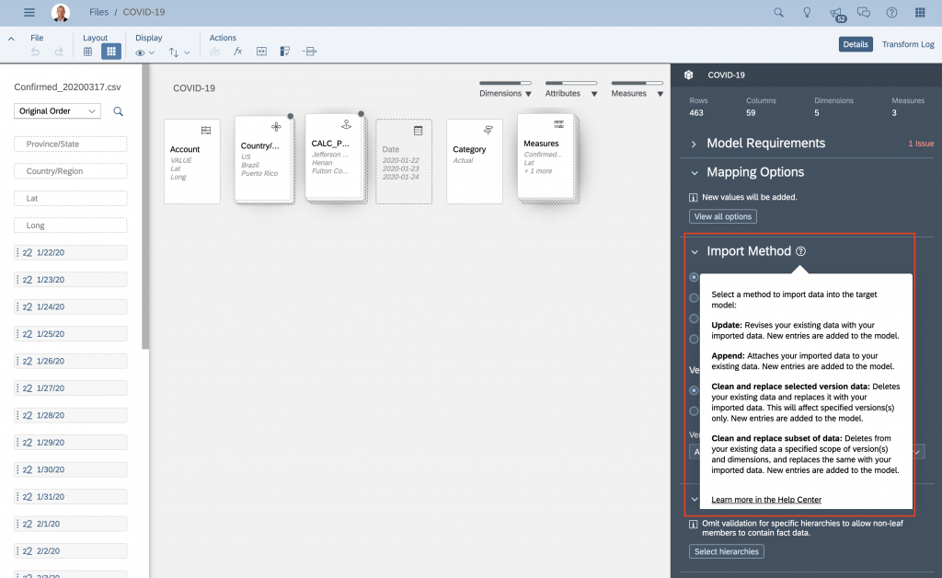This screenshot has height=578, width=942.
Task: Open the sort order arrows dropdown
Action: coord(179,52)
